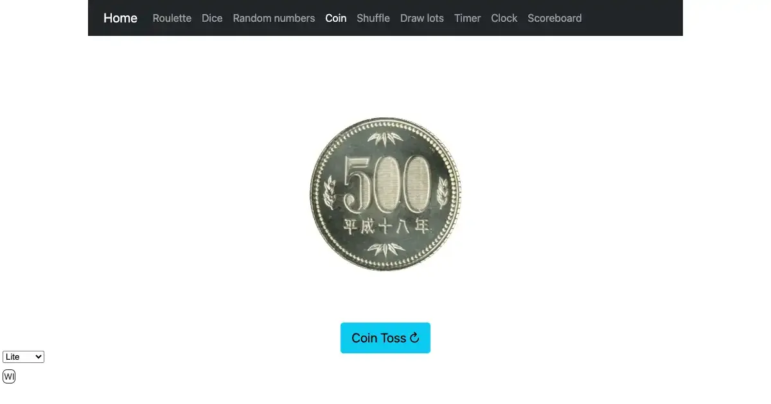Click the bamboo leaf emblem at the coin bottom

[x=385, y=249]
